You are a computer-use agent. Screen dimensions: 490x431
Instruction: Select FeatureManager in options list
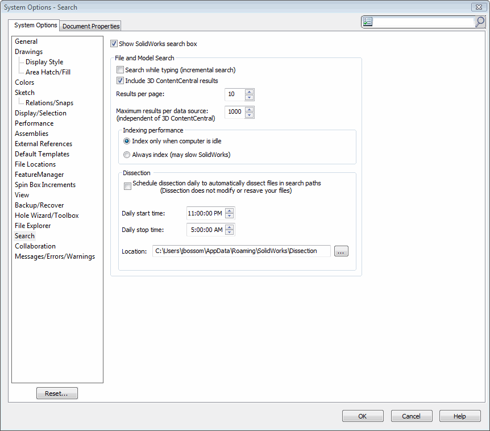coord(39,175)
